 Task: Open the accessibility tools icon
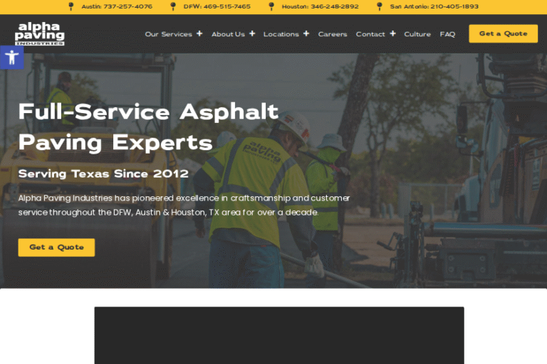pos(12,58)
